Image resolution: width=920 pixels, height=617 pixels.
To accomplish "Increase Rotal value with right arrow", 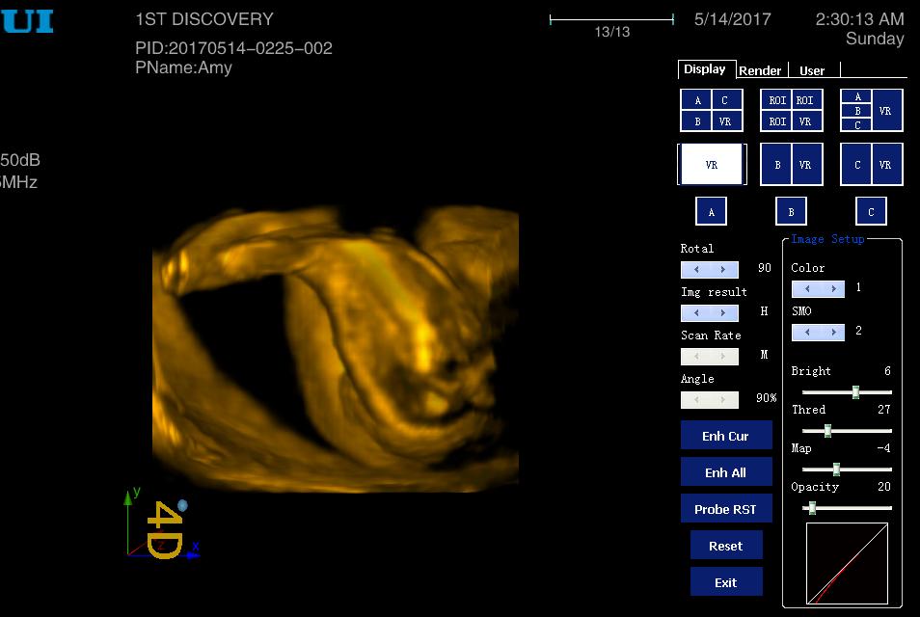I will click(x=724, y=270).
